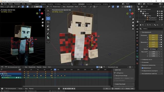Viewport: 164px width, 92px height.
Task: Open the Bone Constraints properties tab icon
Action: pyautogui.click(x=137, y=60)
